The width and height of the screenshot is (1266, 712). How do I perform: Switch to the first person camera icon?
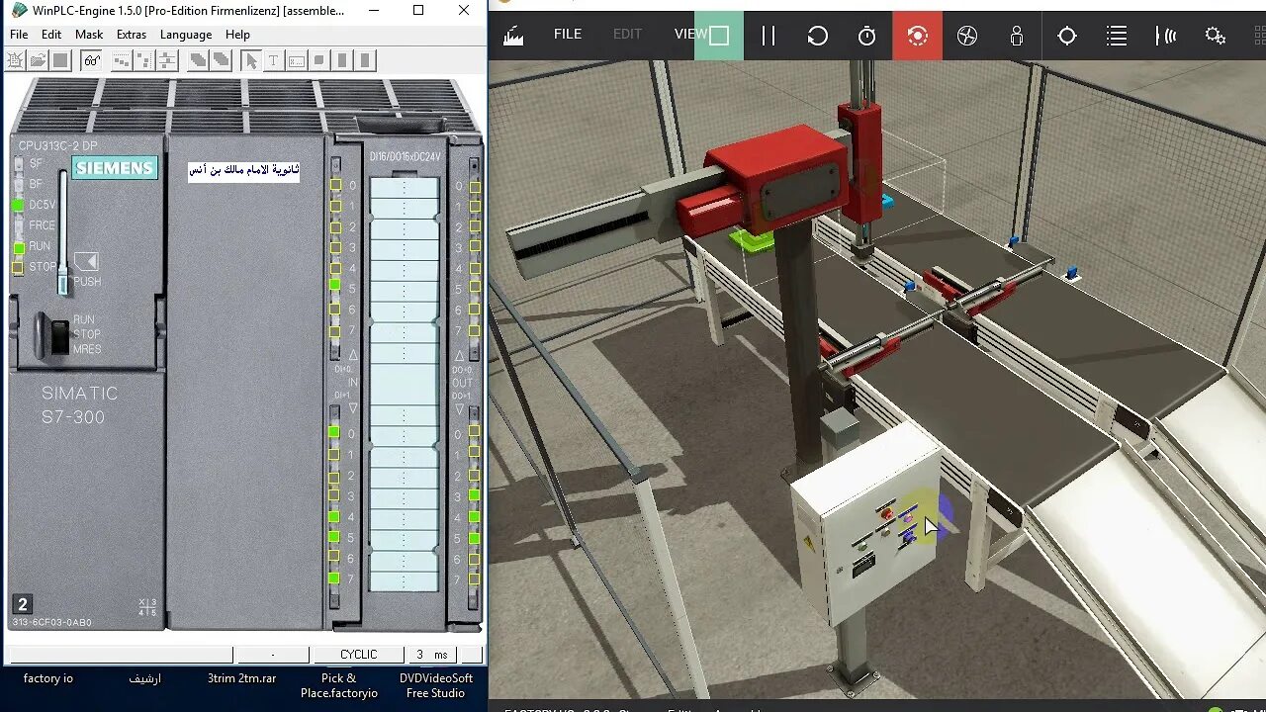pyautogui.click(x=1017, y=36)
